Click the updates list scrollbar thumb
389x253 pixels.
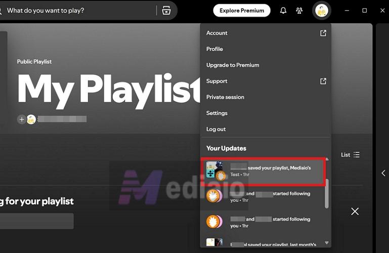click(x=327, y=193)
